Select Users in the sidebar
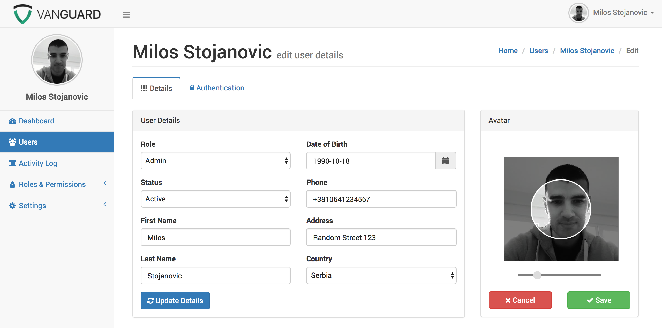662x328 pixels. 57,142
